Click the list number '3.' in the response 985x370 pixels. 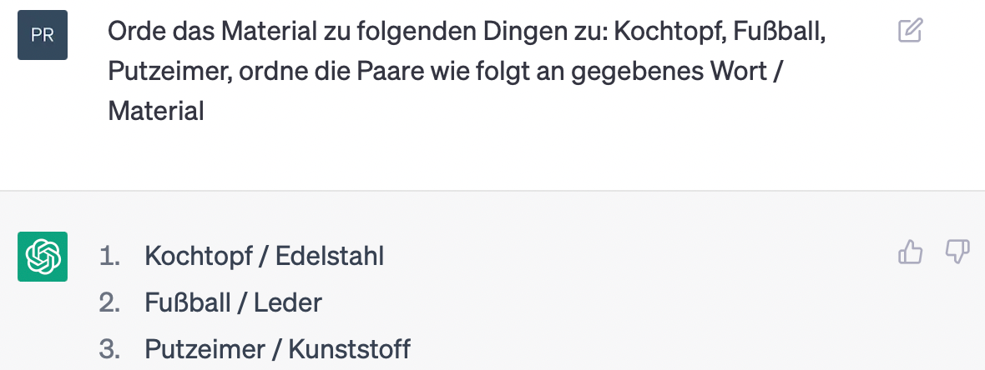(110, 349)
